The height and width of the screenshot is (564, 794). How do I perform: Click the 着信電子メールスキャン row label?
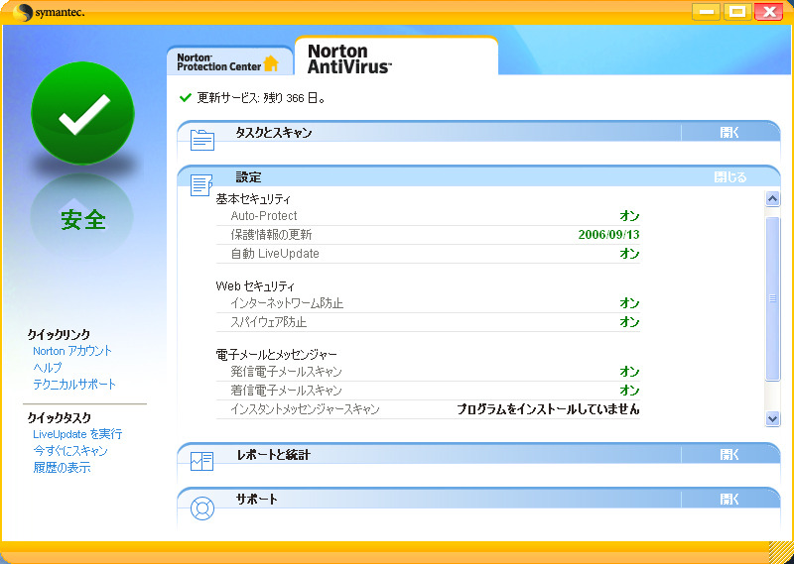point(286,390)
